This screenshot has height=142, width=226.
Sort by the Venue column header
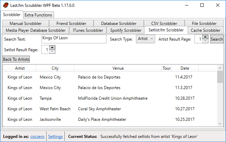click(118, 68)
